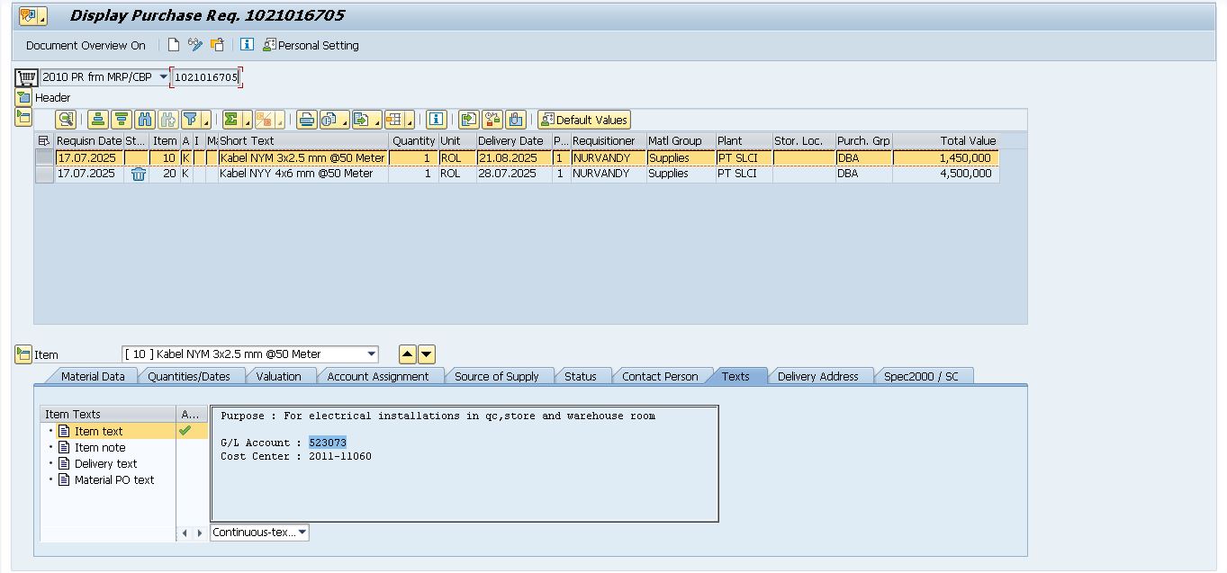Screen dimensions: 1227x573
Task: Click the Create new document icon
Action: pos(174,45)
